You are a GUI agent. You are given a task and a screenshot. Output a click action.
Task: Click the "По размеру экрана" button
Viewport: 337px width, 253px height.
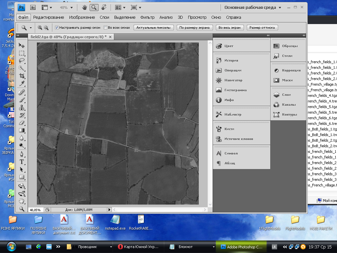[x=194, y=28]
